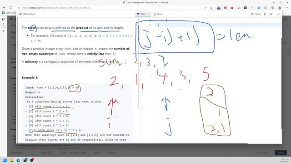Open the Contribute link in LeetCode footer
This screenshot has width=291, height=164.
(x=111, y=153)
